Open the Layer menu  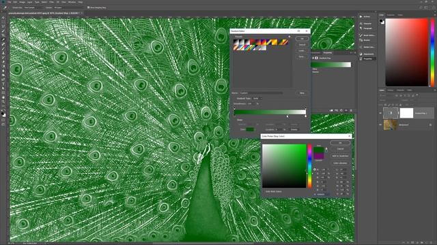click(29, 2)
